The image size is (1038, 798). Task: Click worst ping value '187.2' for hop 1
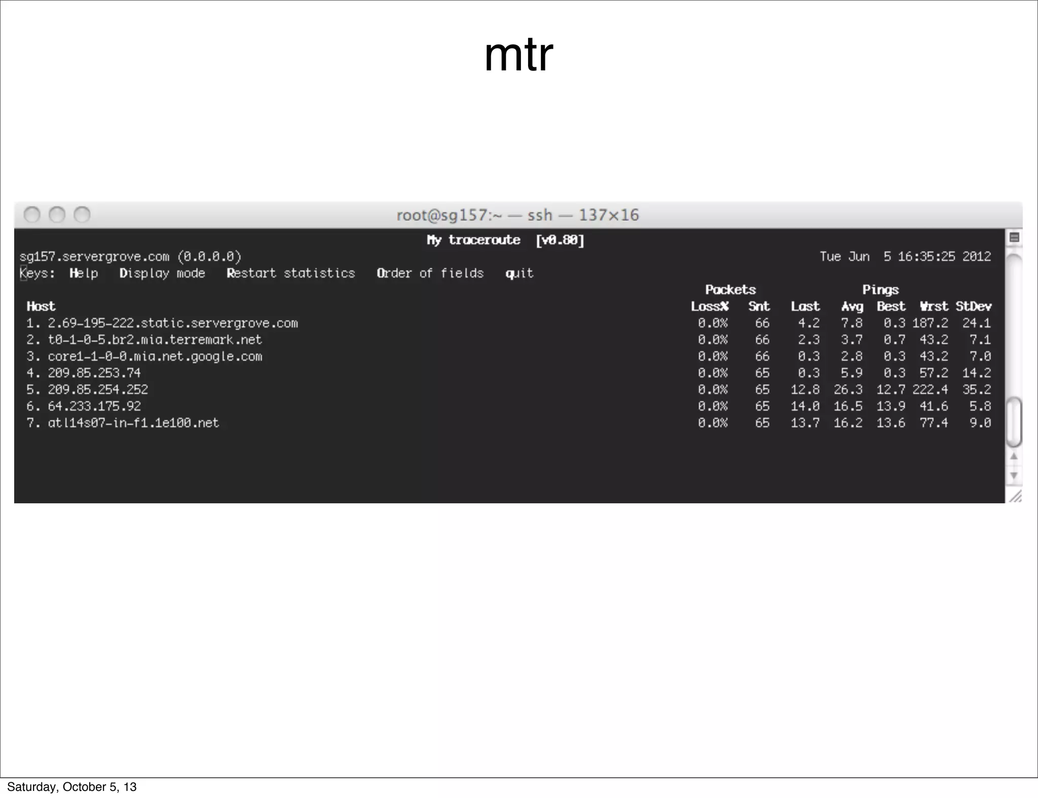point(931,323)
